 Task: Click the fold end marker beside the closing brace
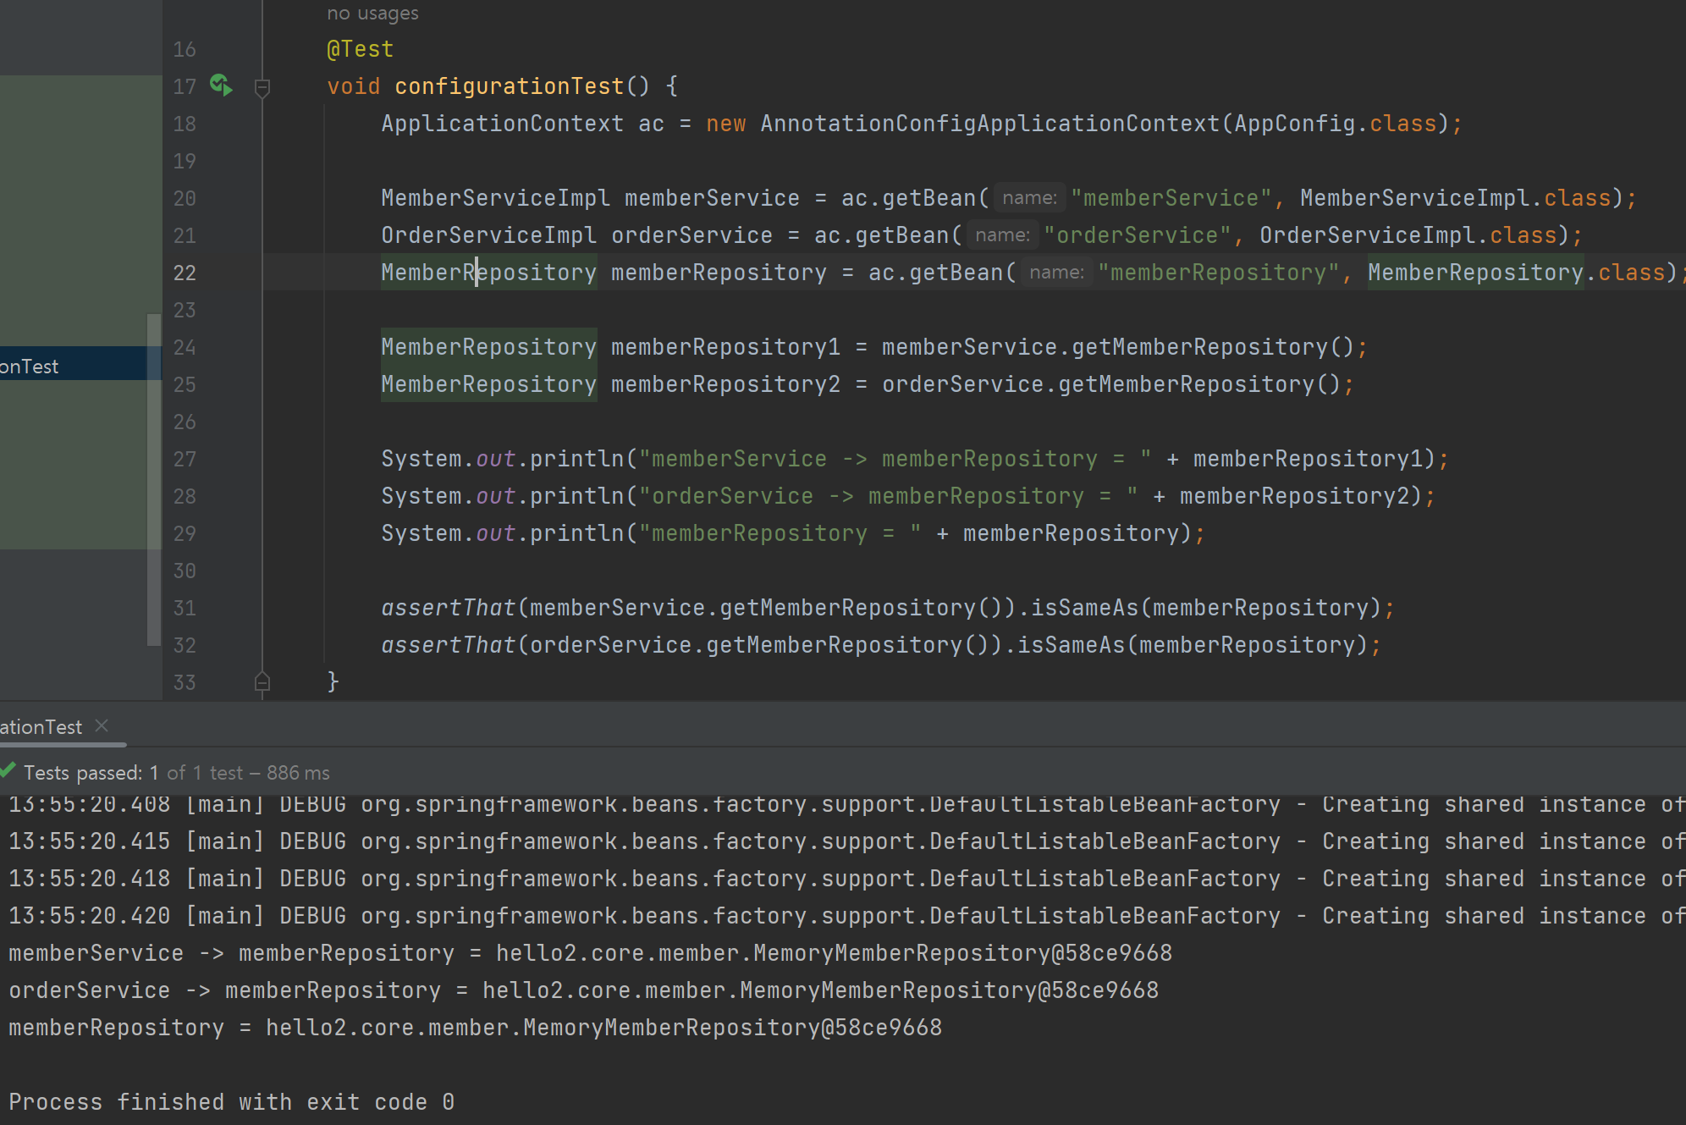pos(262,682)
